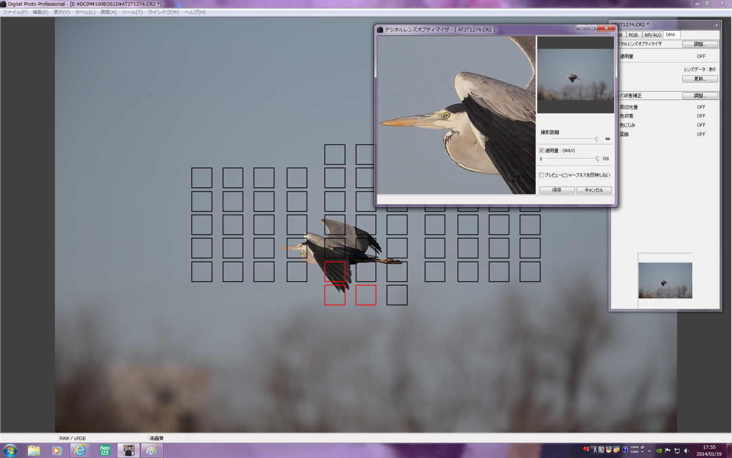
Task: Click the heron close-up preview in dialog
Action: click(x=456, y=115)
